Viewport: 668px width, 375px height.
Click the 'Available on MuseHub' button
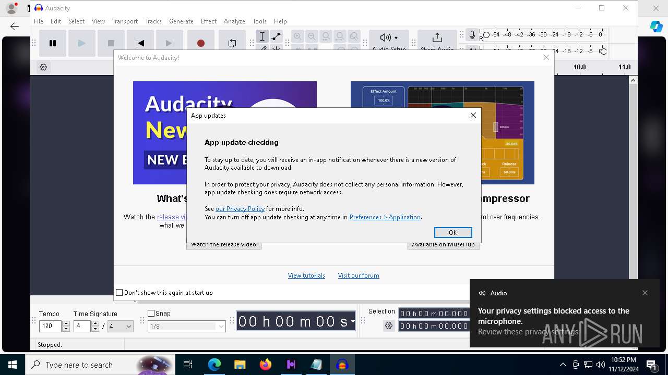(444, 245)
